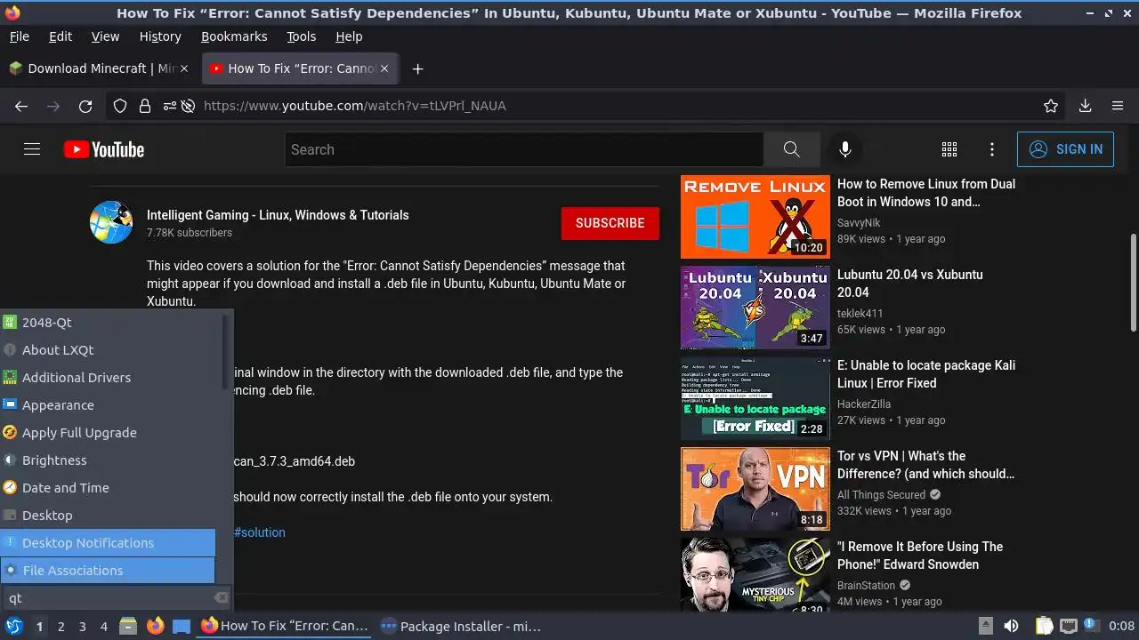
Task: Go back with Firefox back arrow
Action: [x=21, y=106]
